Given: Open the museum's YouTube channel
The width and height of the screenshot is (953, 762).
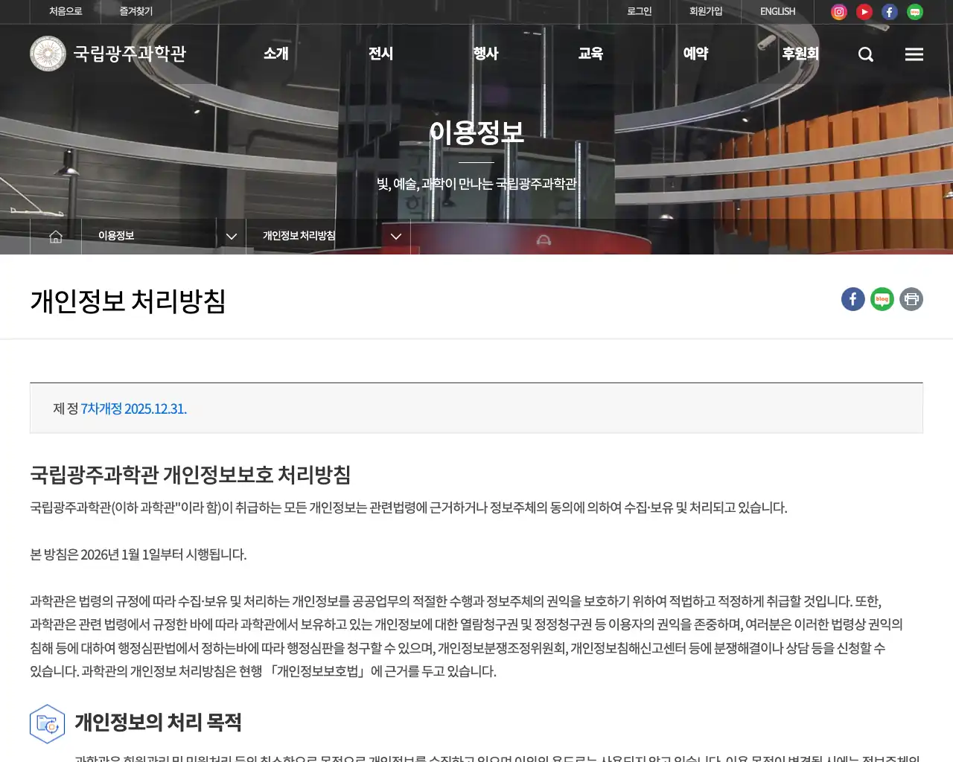Looking at the screenshot, I should tap(864, 12).
